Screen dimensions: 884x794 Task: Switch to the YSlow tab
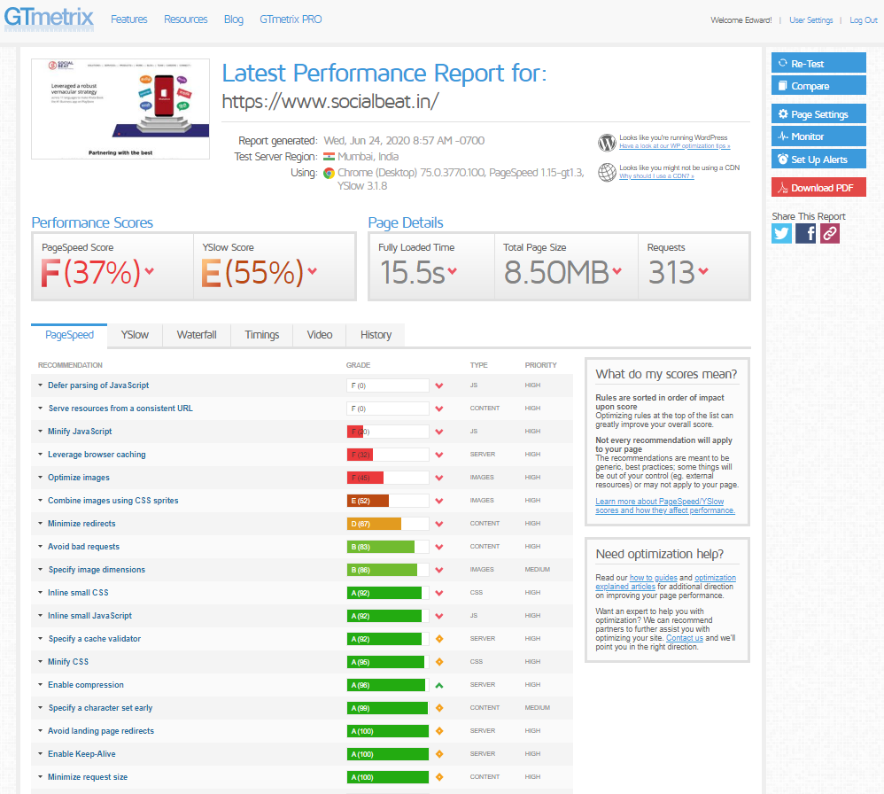pyautogui.click(x=135, y=335)
